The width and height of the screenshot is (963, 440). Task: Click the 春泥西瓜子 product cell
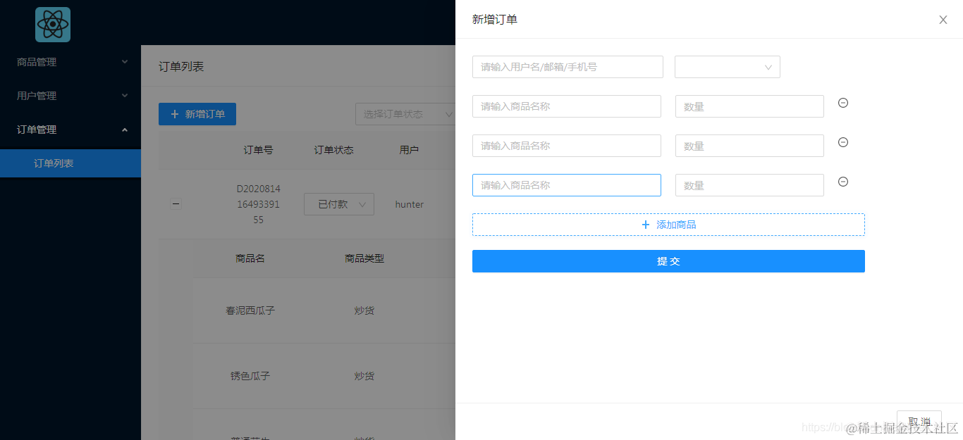coord(250,310)
